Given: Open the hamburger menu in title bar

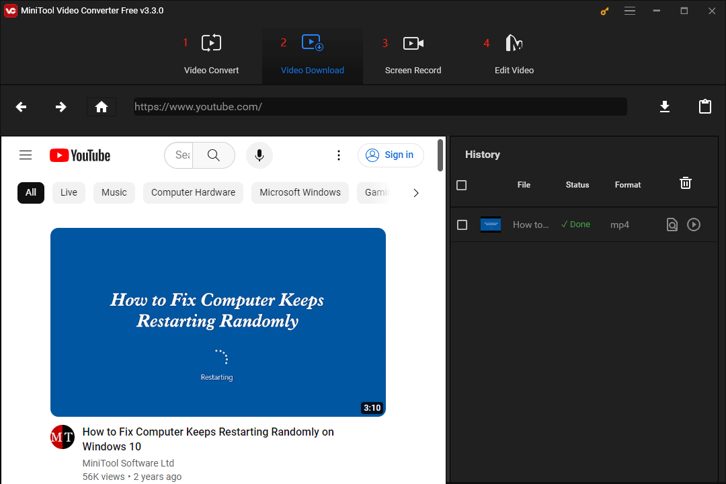Looking at the screenshot, I should [x=630, y=11].
